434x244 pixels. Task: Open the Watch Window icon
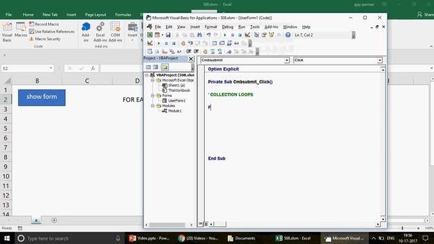(x=229, y=43)
